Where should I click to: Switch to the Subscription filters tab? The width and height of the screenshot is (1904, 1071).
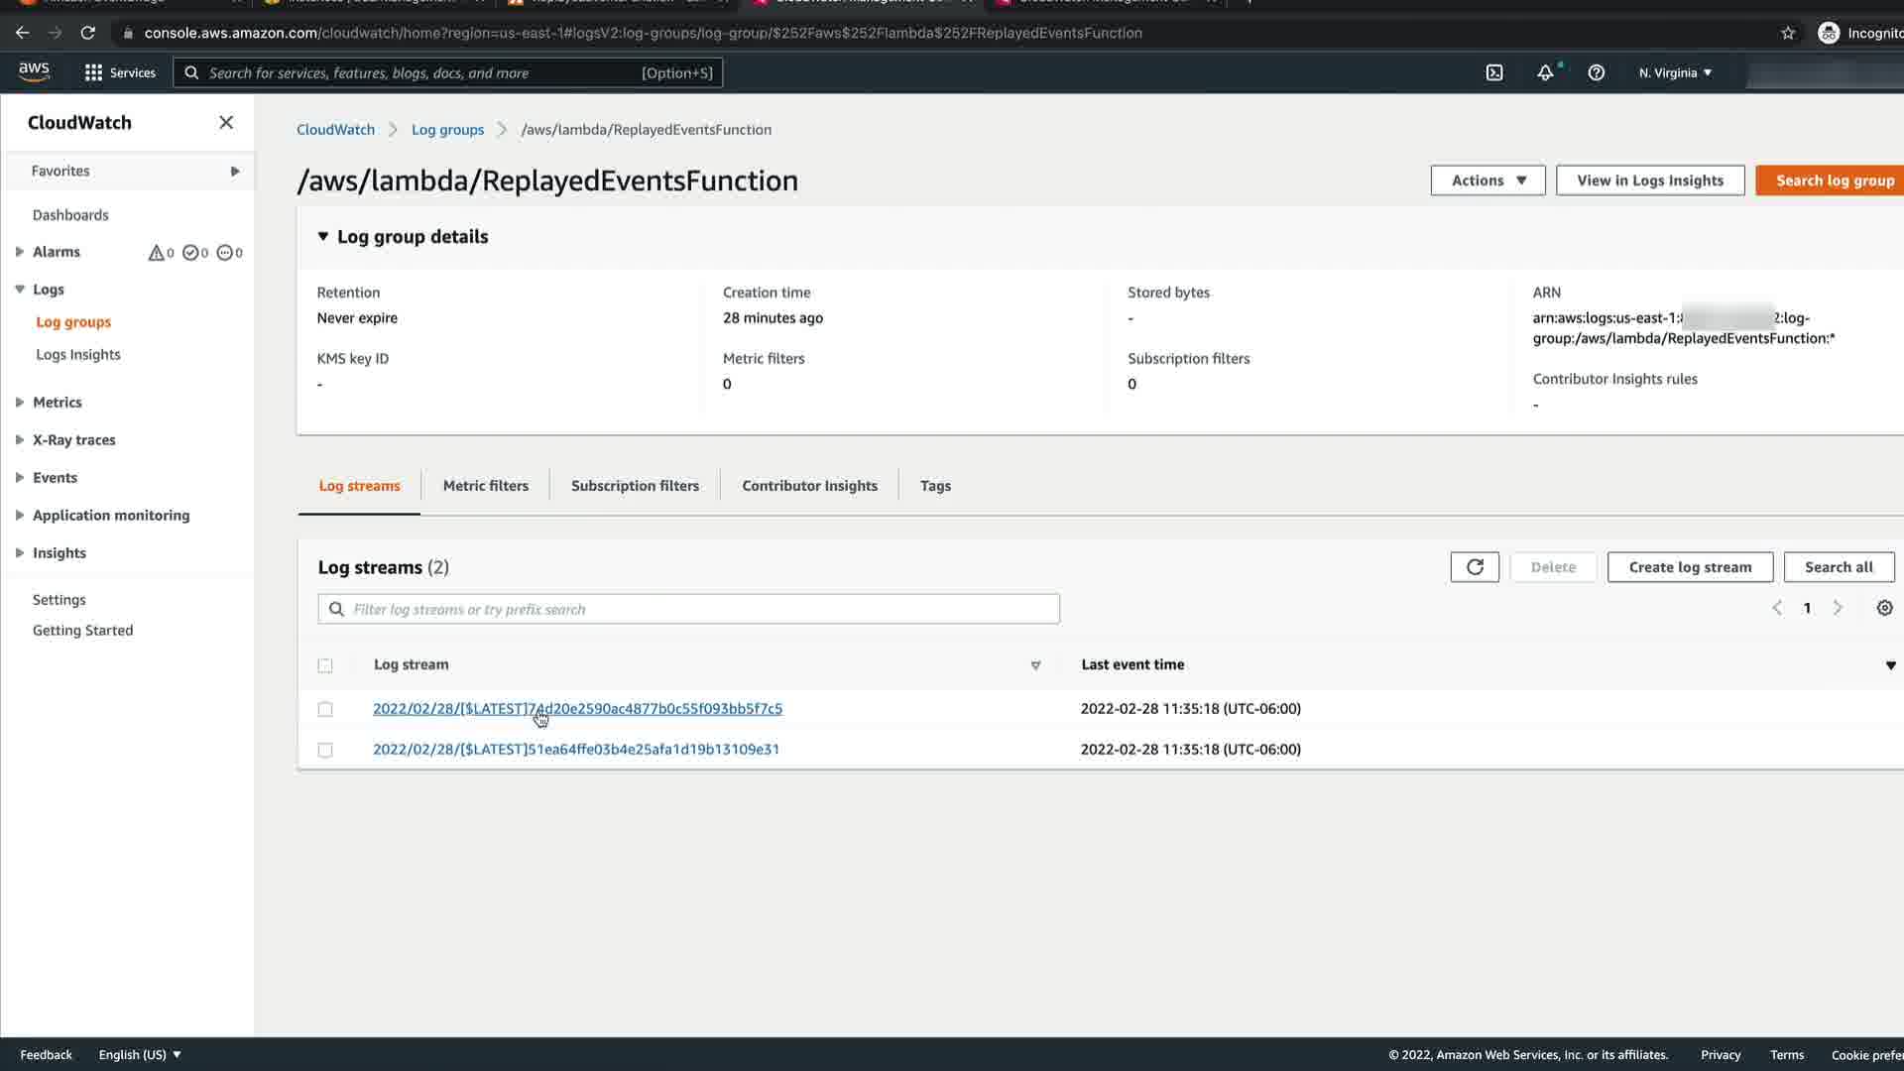tap(635, 486)
